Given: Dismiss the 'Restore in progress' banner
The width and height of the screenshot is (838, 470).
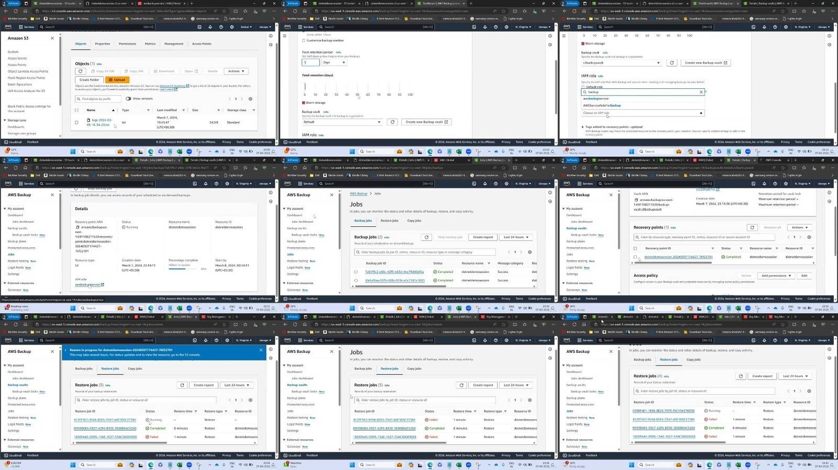Looking at the screenshot, I should click(x=261, y=350).
